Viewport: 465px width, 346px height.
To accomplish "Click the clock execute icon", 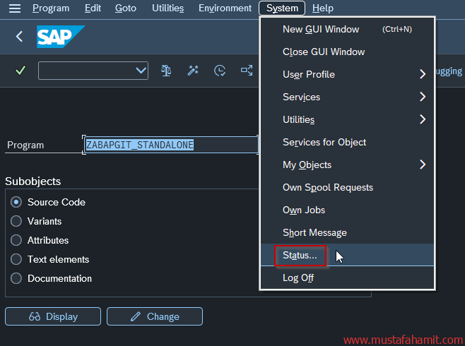I will tap(220, 70).
